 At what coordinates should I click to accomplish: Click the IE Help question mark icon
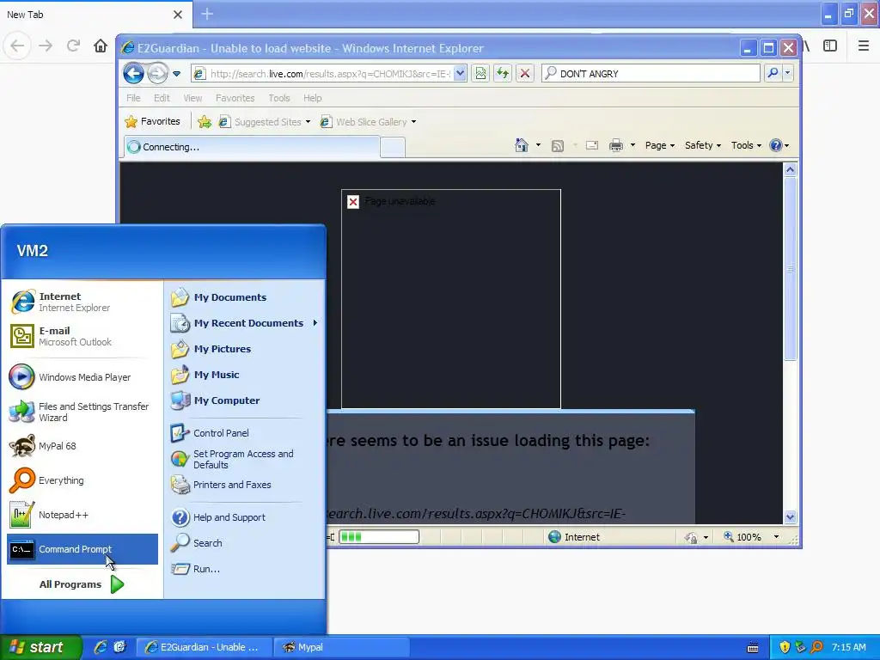point(776,145)
